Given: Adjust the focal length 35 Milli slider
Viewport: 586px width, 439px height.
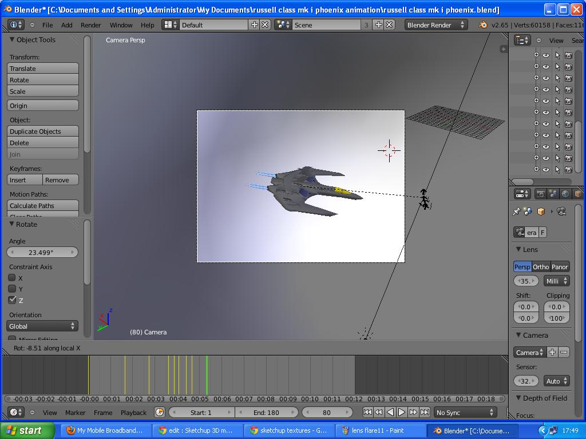Looking at the screenshot, I should coord(526,281).
